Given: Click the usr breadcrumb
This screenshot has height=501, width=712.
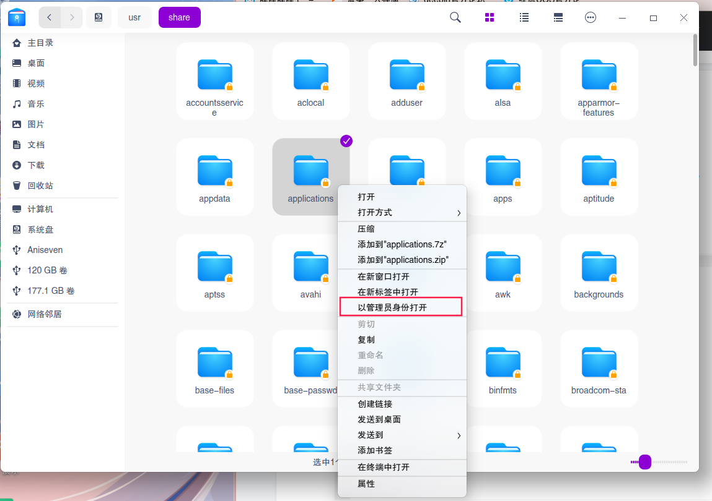Looking at the screenshot, I should [x=134, y=17].
